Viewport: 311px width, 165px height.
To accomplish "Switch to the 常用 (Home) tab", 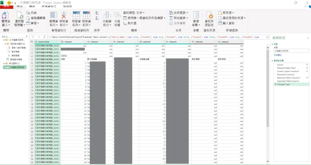I will 19,7.
